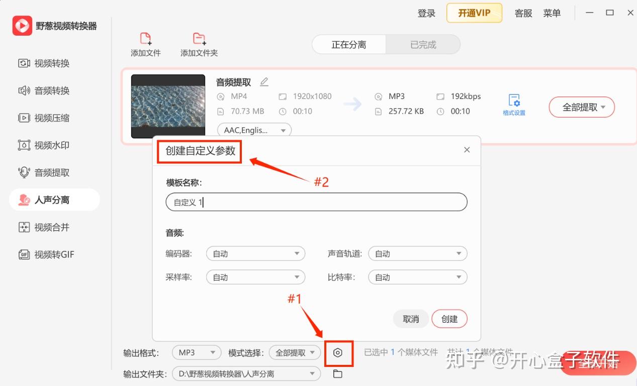
Task: Close the 创建自定义参数 dialog
Action: pos(467,150)
